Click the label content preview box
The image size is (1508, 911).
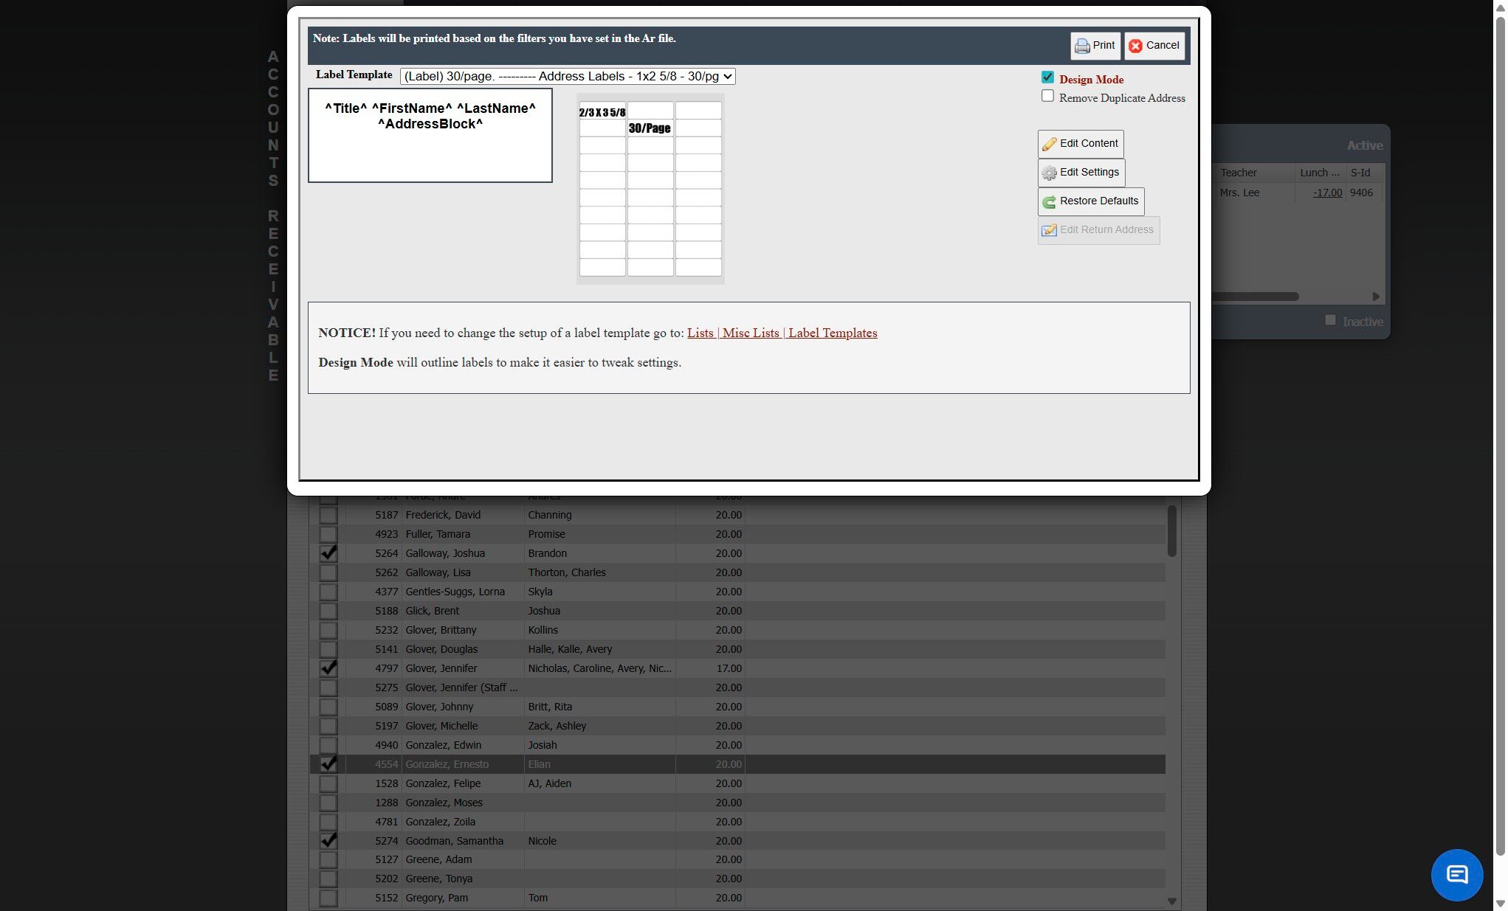(430, 136)
